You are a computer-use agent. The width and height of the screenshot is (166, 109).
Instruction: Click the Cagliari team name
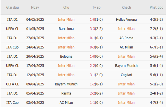tap(126, 75)
